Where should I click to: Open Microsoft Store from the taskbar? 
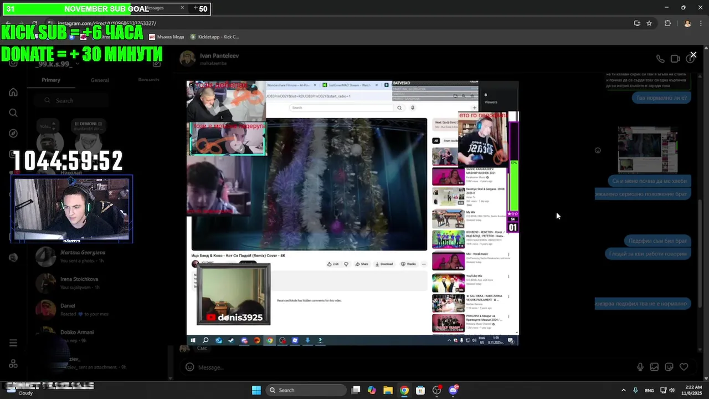pyautogui.click(x=420, y=390)
